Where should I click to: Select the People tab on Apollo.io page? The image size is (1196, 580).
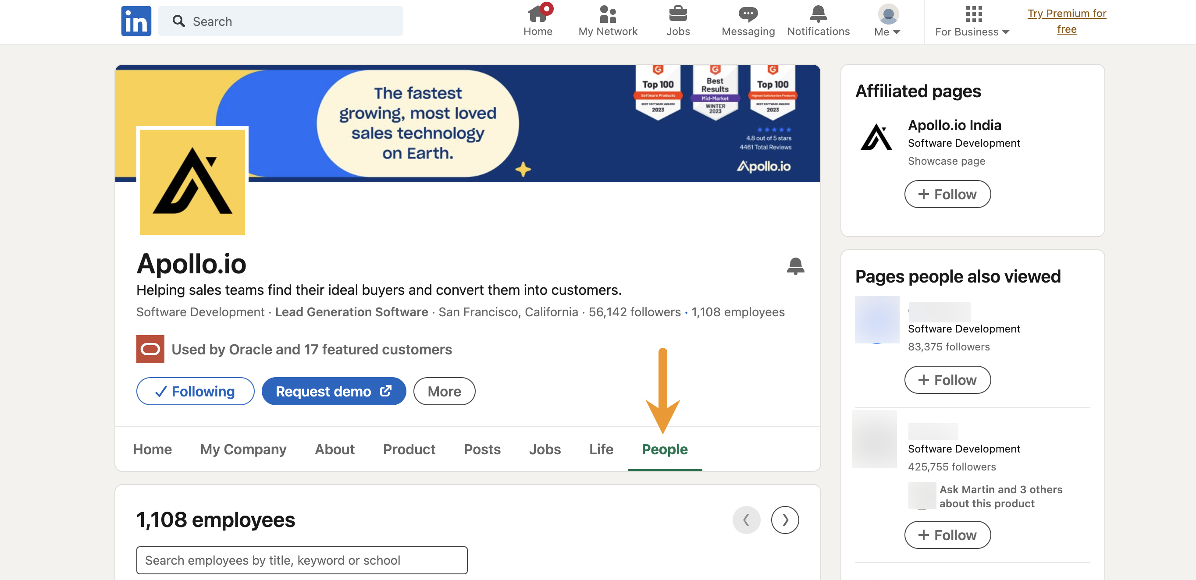pyautogui.click(x=664, y=448)
